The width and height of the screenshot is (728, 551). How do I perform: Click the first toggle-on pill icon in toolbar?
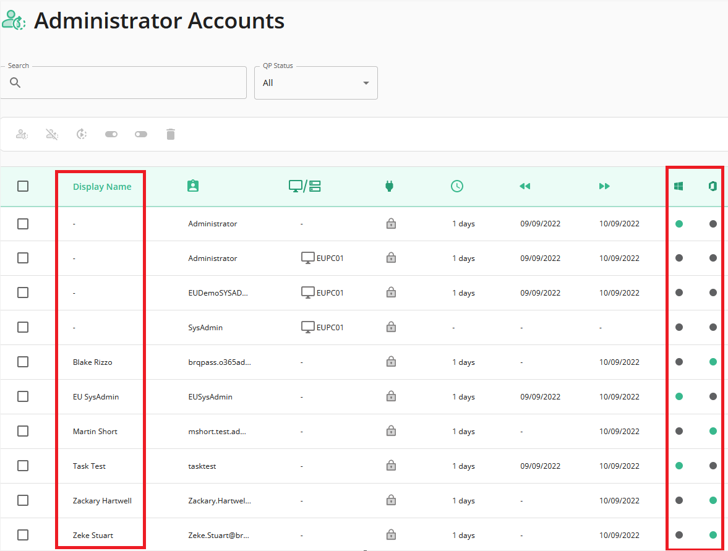(x=111, y=134)
